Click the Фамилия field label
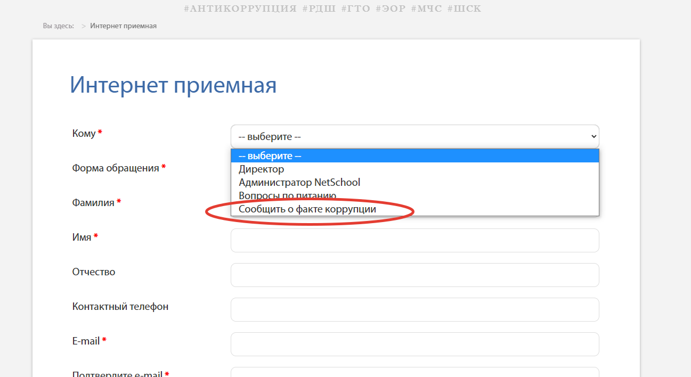 pyautogui.click(x=93, y=203)
